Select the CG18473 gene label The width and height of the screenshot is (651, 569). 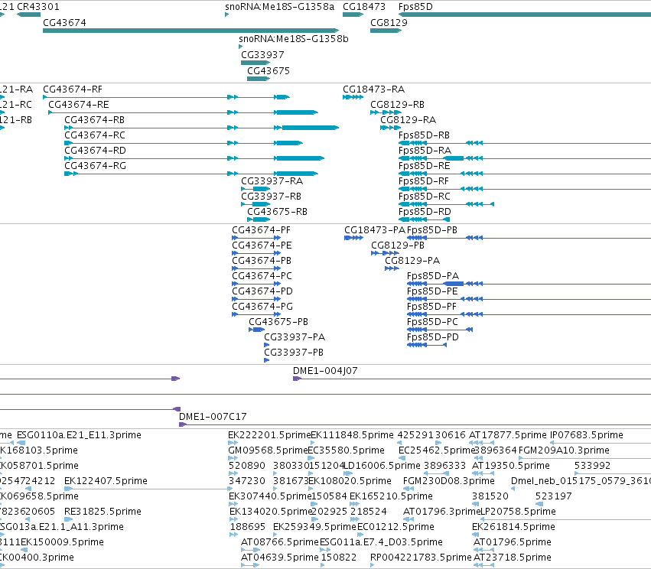point(363,7)
